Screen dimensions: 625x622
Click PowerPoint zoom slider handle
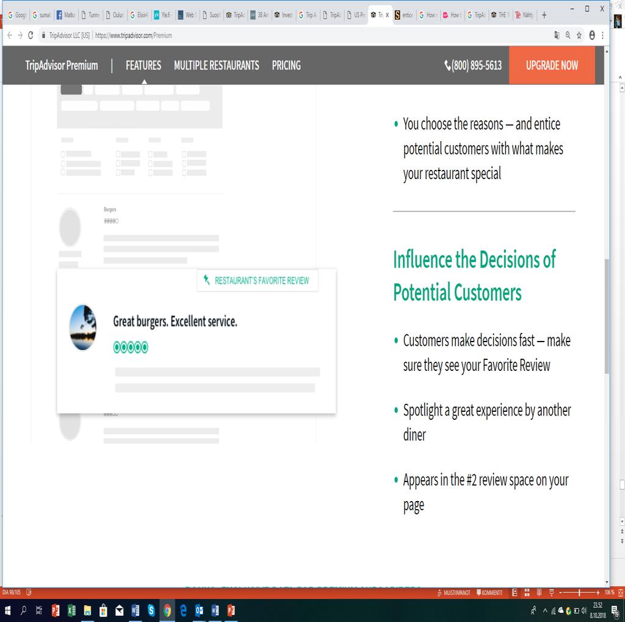coord(580,593)
